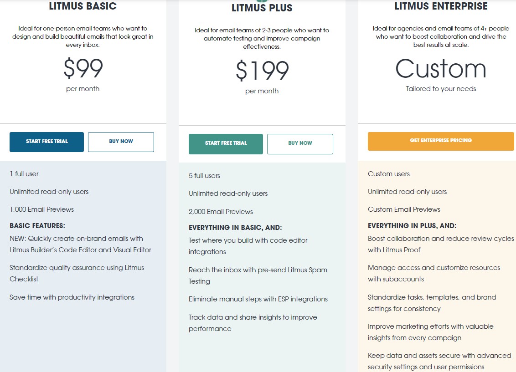Click the 2,000 Email Previews line
The width and height of the screenshot is (516, 372).
pos(221,212)
